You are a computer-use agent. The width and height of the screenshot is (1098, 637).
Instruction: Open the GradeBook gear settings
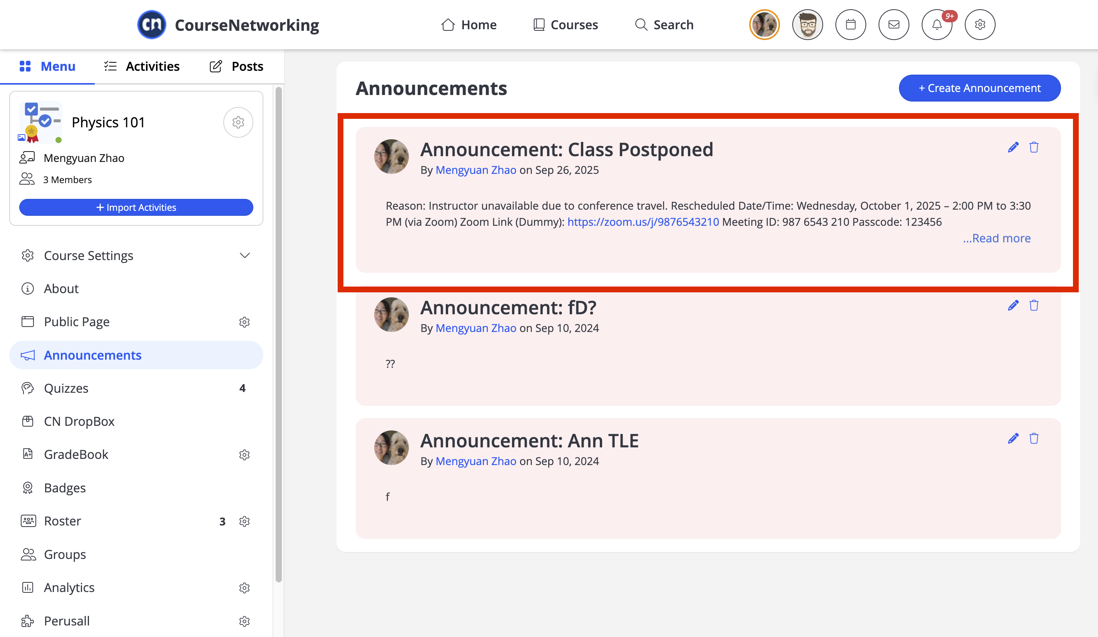tap(244, 455)
